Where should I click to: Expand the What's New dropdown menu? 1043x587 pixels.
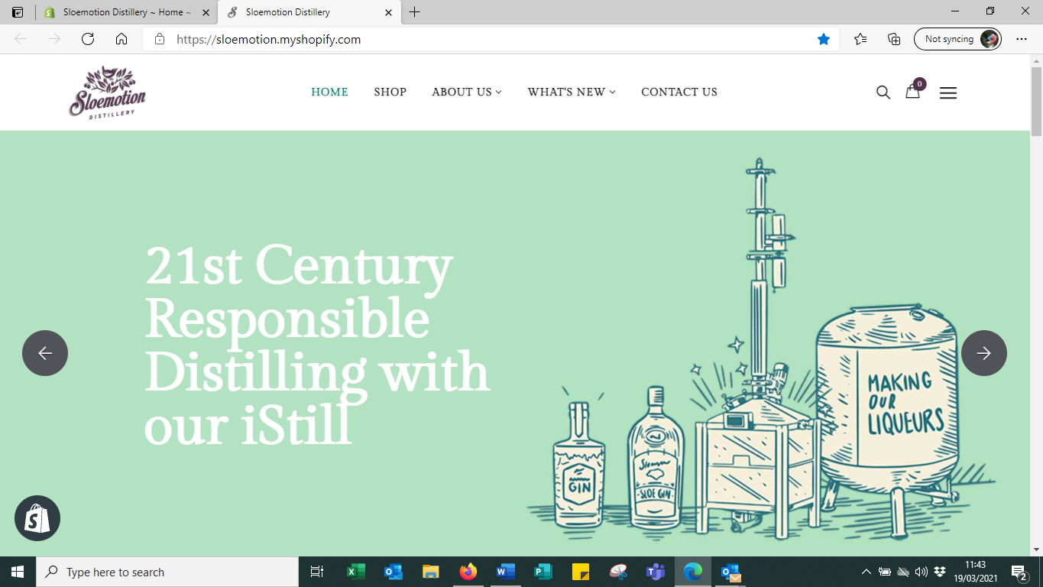coord(571,92)
